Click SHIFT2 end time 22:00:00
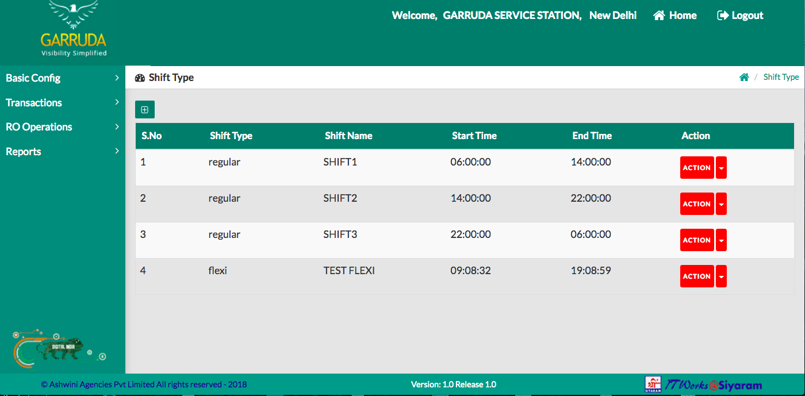Image resolution: width=805 pixels, height=396 pixels. tap(591, 198)
